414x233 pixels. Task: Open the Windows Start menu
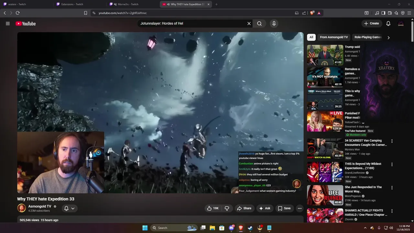coord(145,228)
